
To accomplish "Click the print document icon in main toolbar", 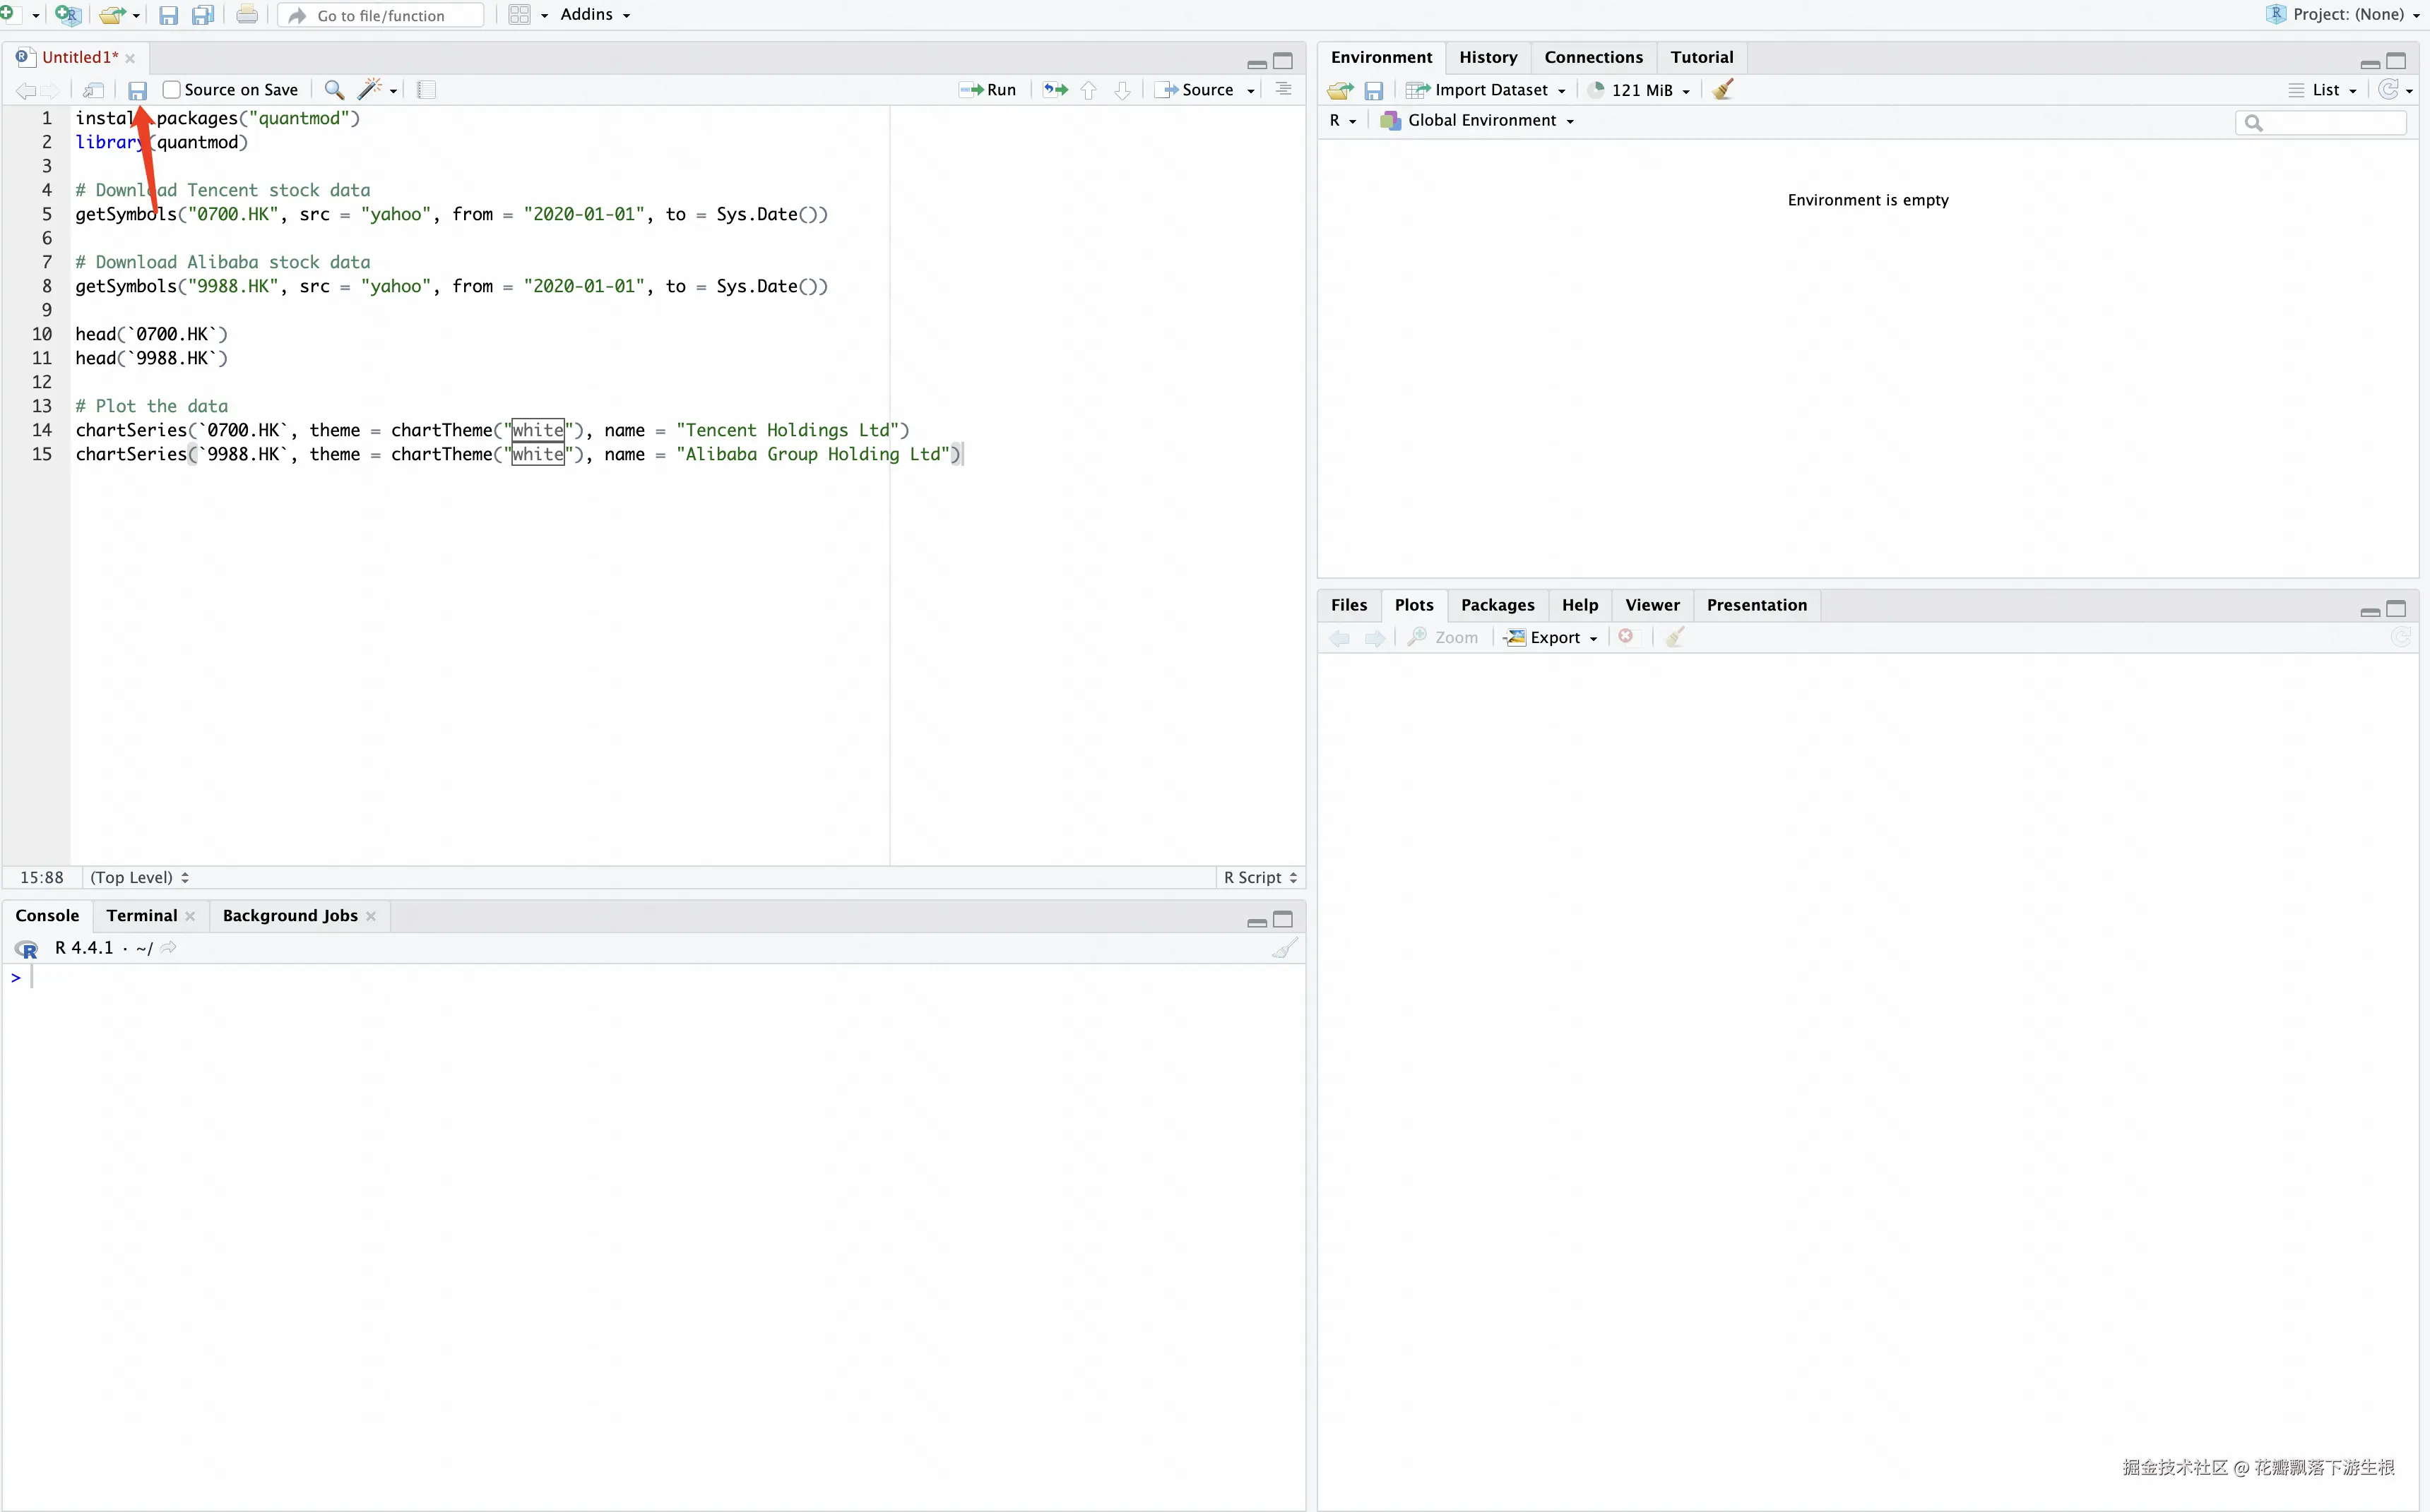I will pos(246,15).
